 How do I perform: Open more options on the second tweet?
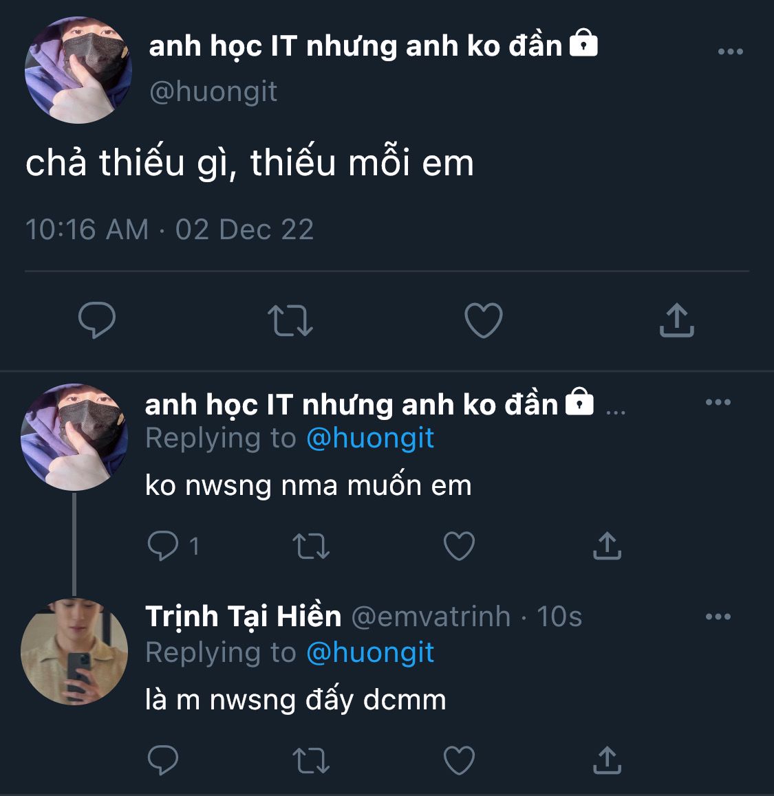[718, 403]
